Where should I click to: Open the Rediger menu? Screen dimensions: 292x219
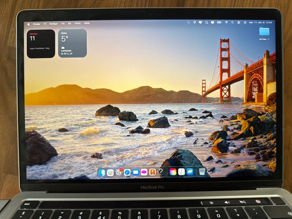[54, 24]
